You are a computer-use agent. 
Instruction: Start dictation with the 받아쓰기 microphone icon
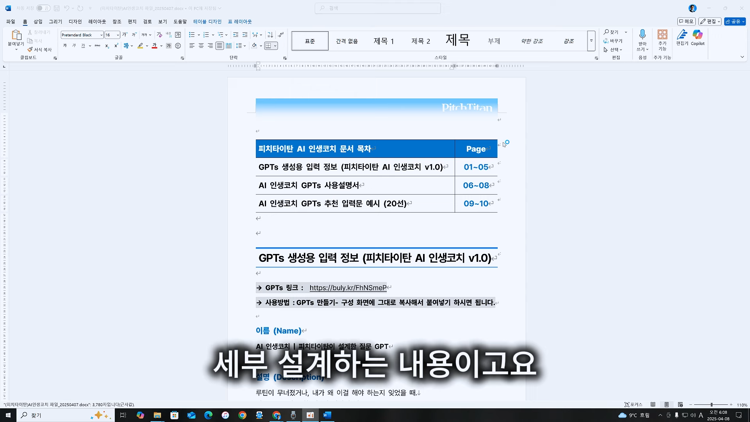click(x=642, y=39)
